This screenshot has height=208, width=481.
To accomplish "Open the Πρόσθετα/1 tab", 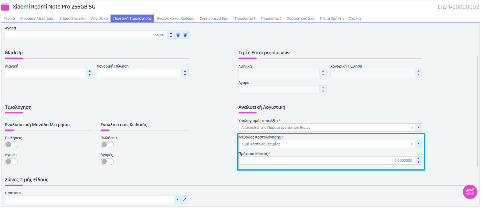I will (x=245, y=18).
